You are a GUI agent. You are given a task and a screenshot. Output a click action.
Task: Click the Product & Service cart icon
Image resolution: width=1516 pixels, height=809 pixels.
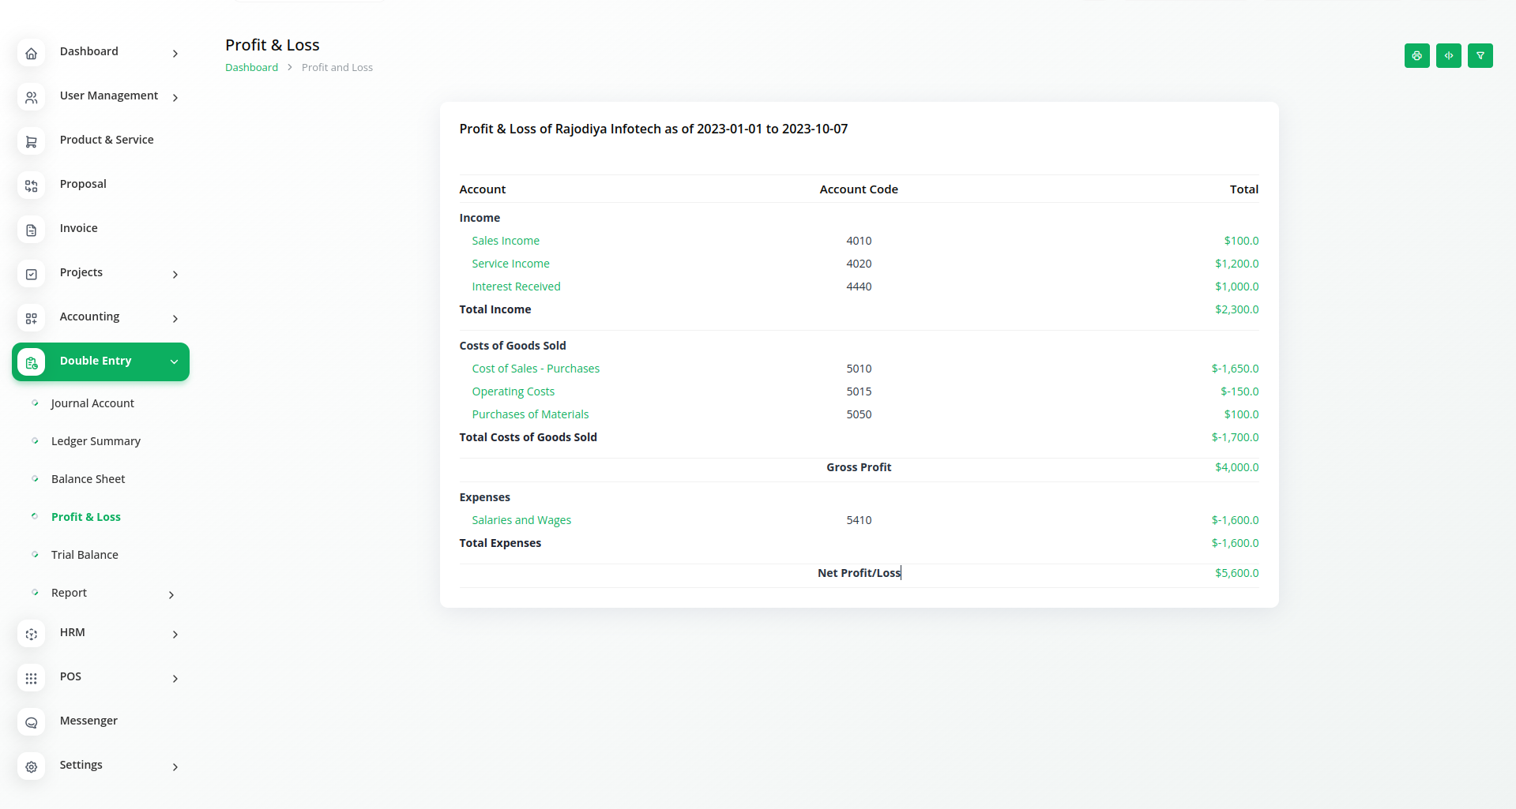point(32,142)
